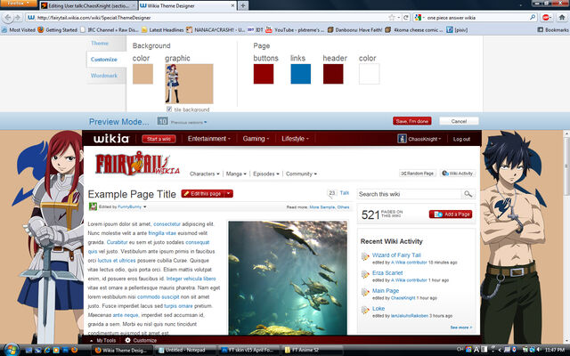570x356 pixels.
Task: Click the URL address bar
Action: (209, 18)
